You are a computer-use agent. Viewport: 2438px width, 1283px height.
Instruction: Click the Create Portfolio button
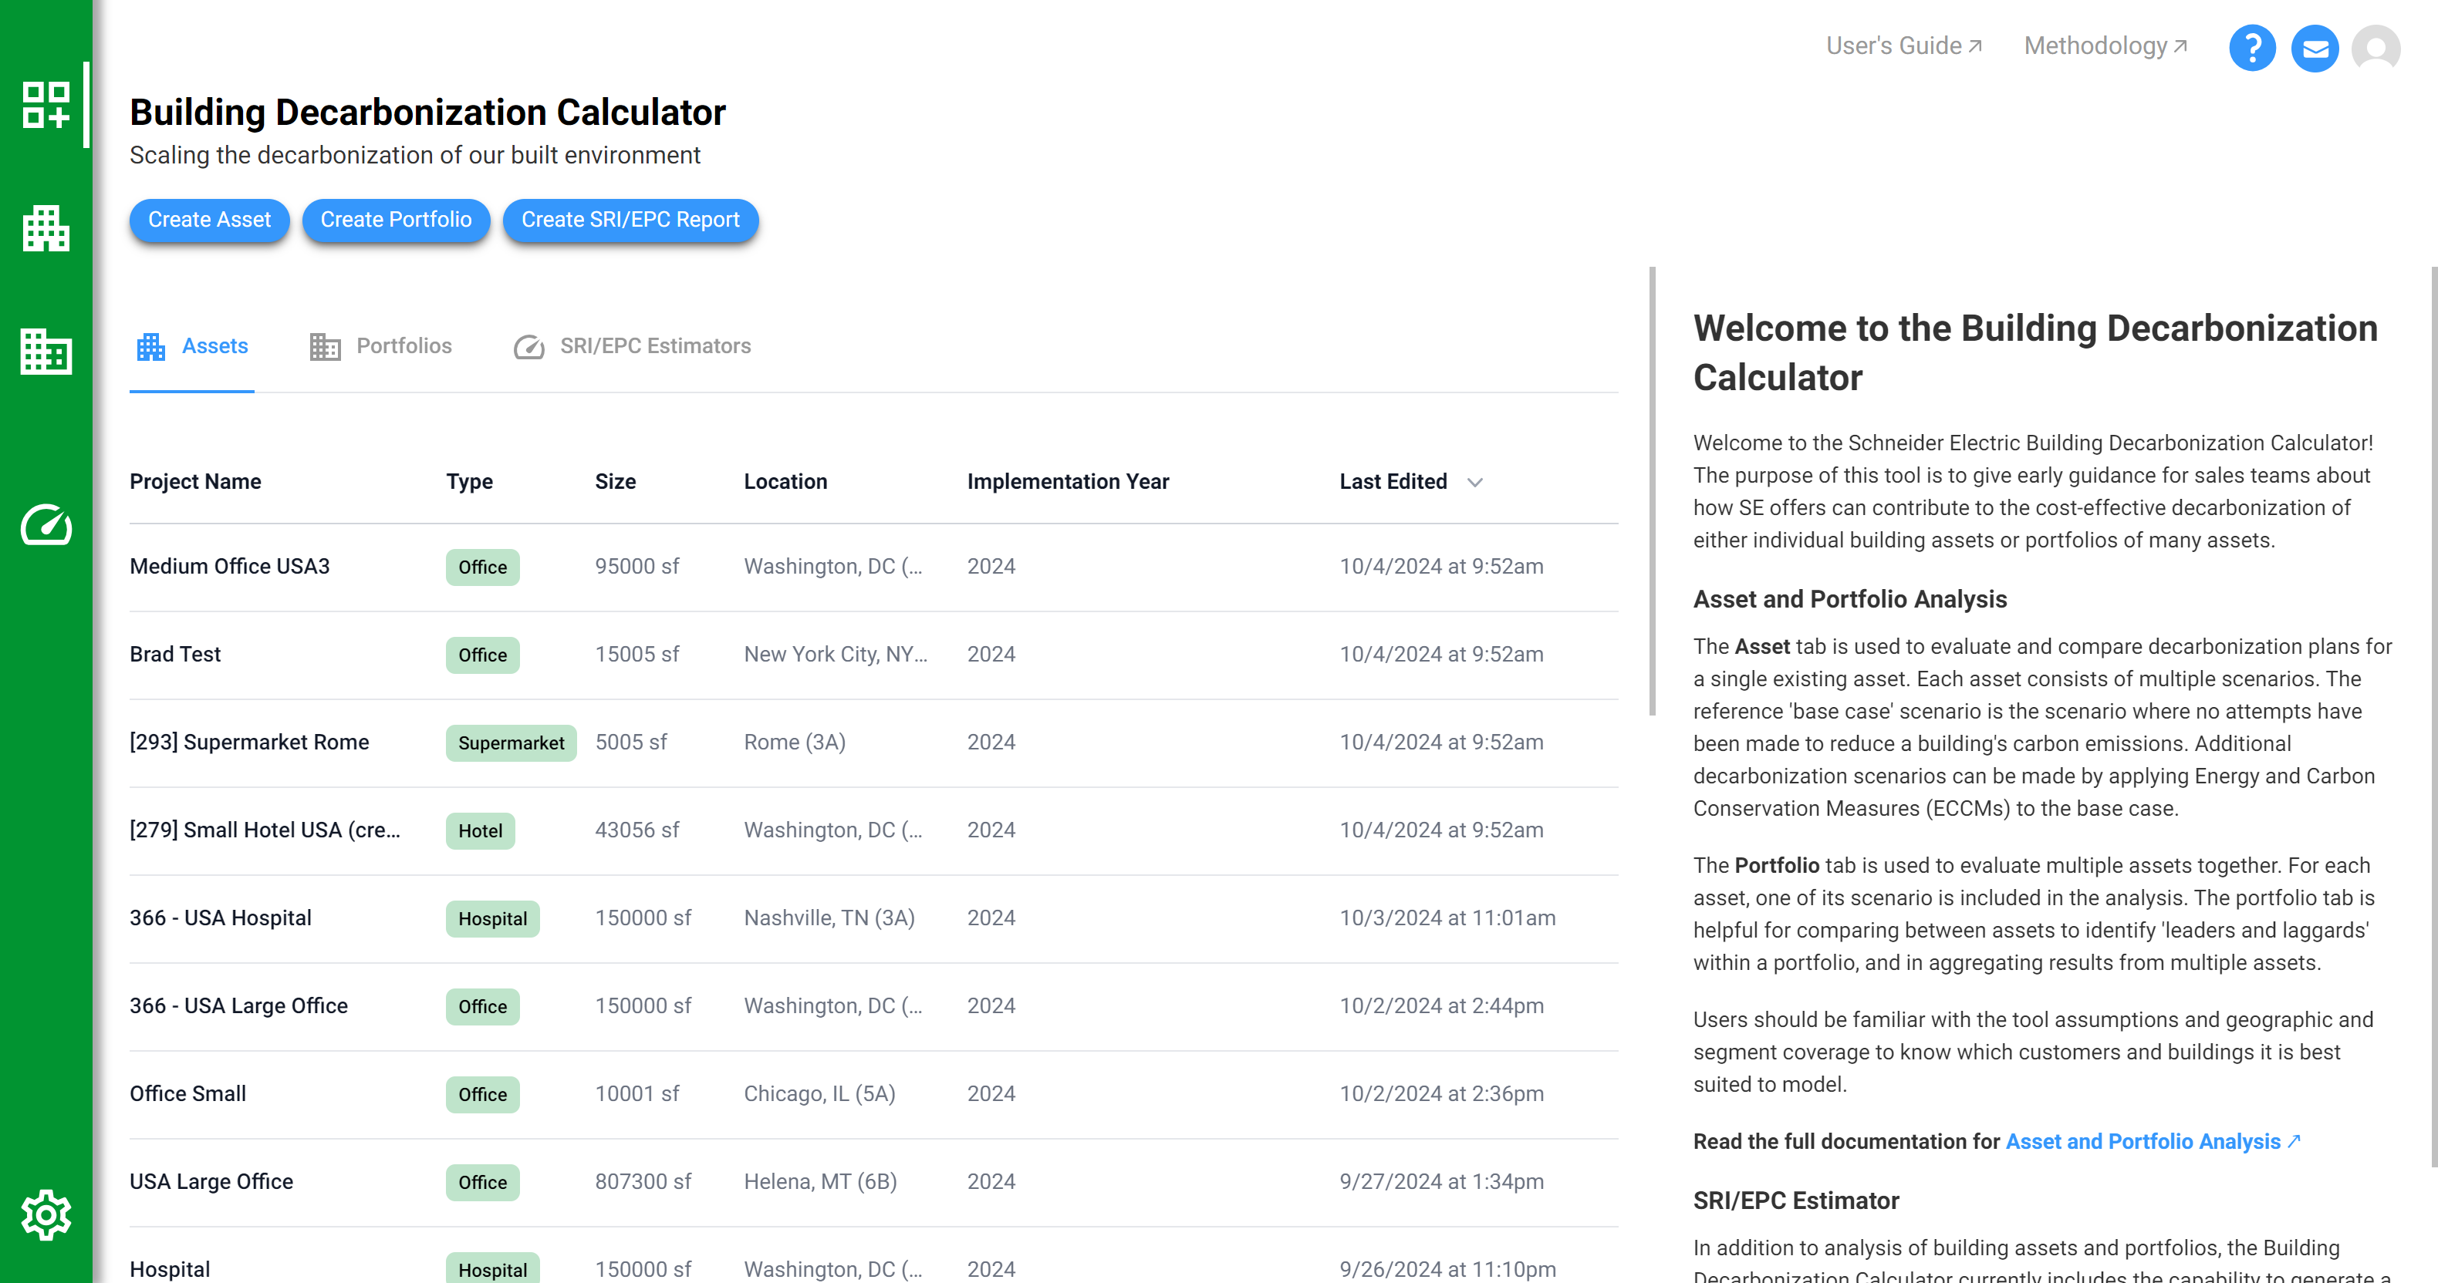tap(396, 220)
